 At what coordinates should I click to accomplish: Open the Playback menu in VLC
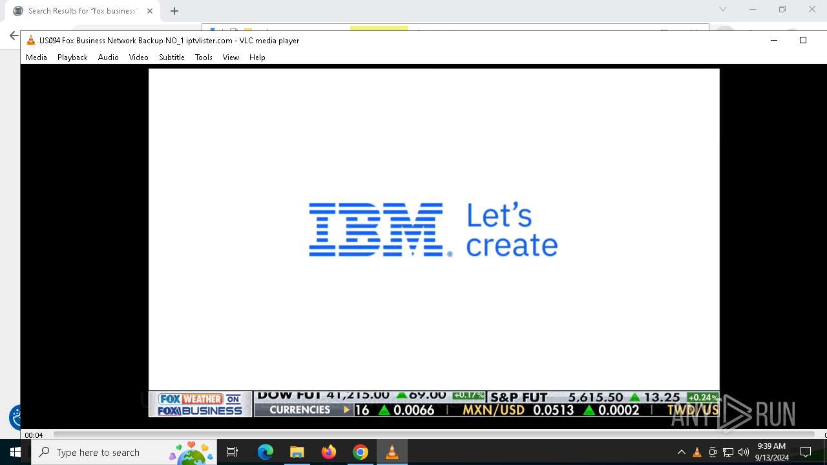(72, 57)
